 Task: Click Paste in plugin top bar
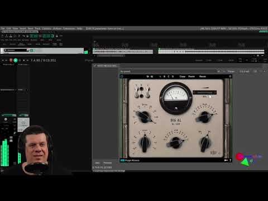coord(192,76)
